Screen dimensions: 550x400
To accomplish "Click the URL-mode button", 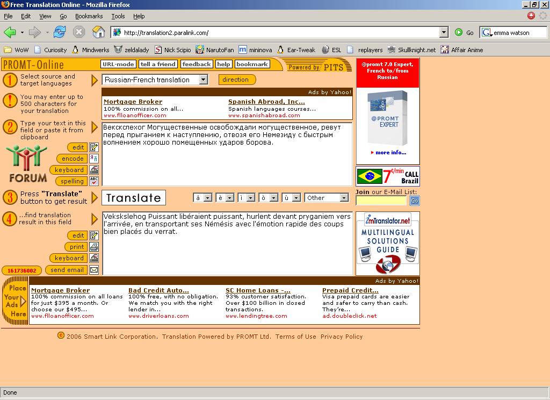I will (118, 64).
